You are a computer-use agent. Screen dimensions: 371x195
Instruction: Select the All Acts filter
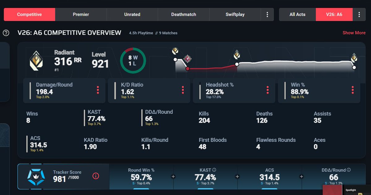pyautogui.click(x=297, y=14)
